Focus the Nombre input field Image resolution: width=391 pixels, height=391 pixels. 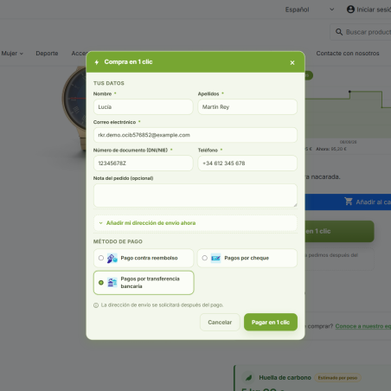[x=144, y=107]
